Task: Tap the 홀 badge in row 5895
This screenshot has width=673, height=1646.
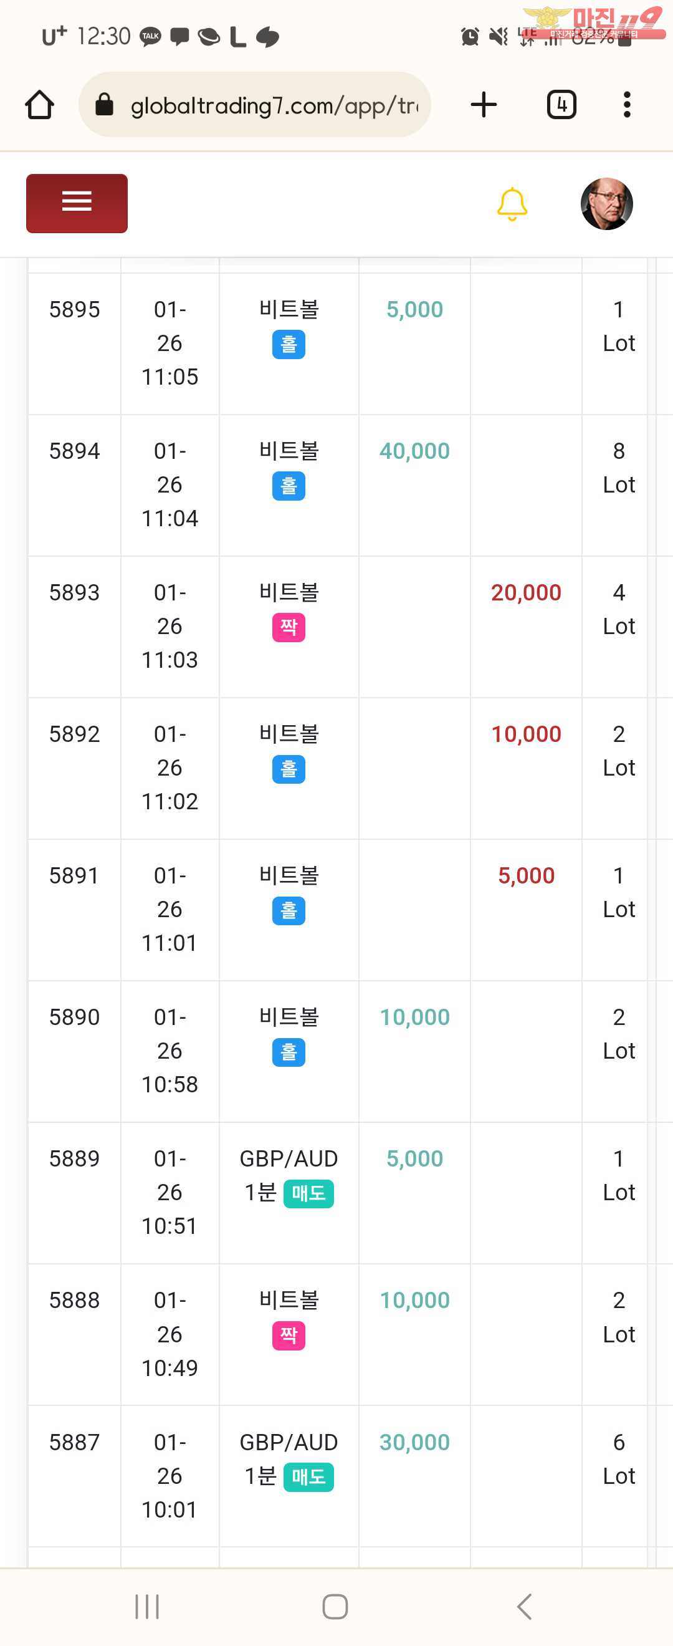Action: (289, 344)
